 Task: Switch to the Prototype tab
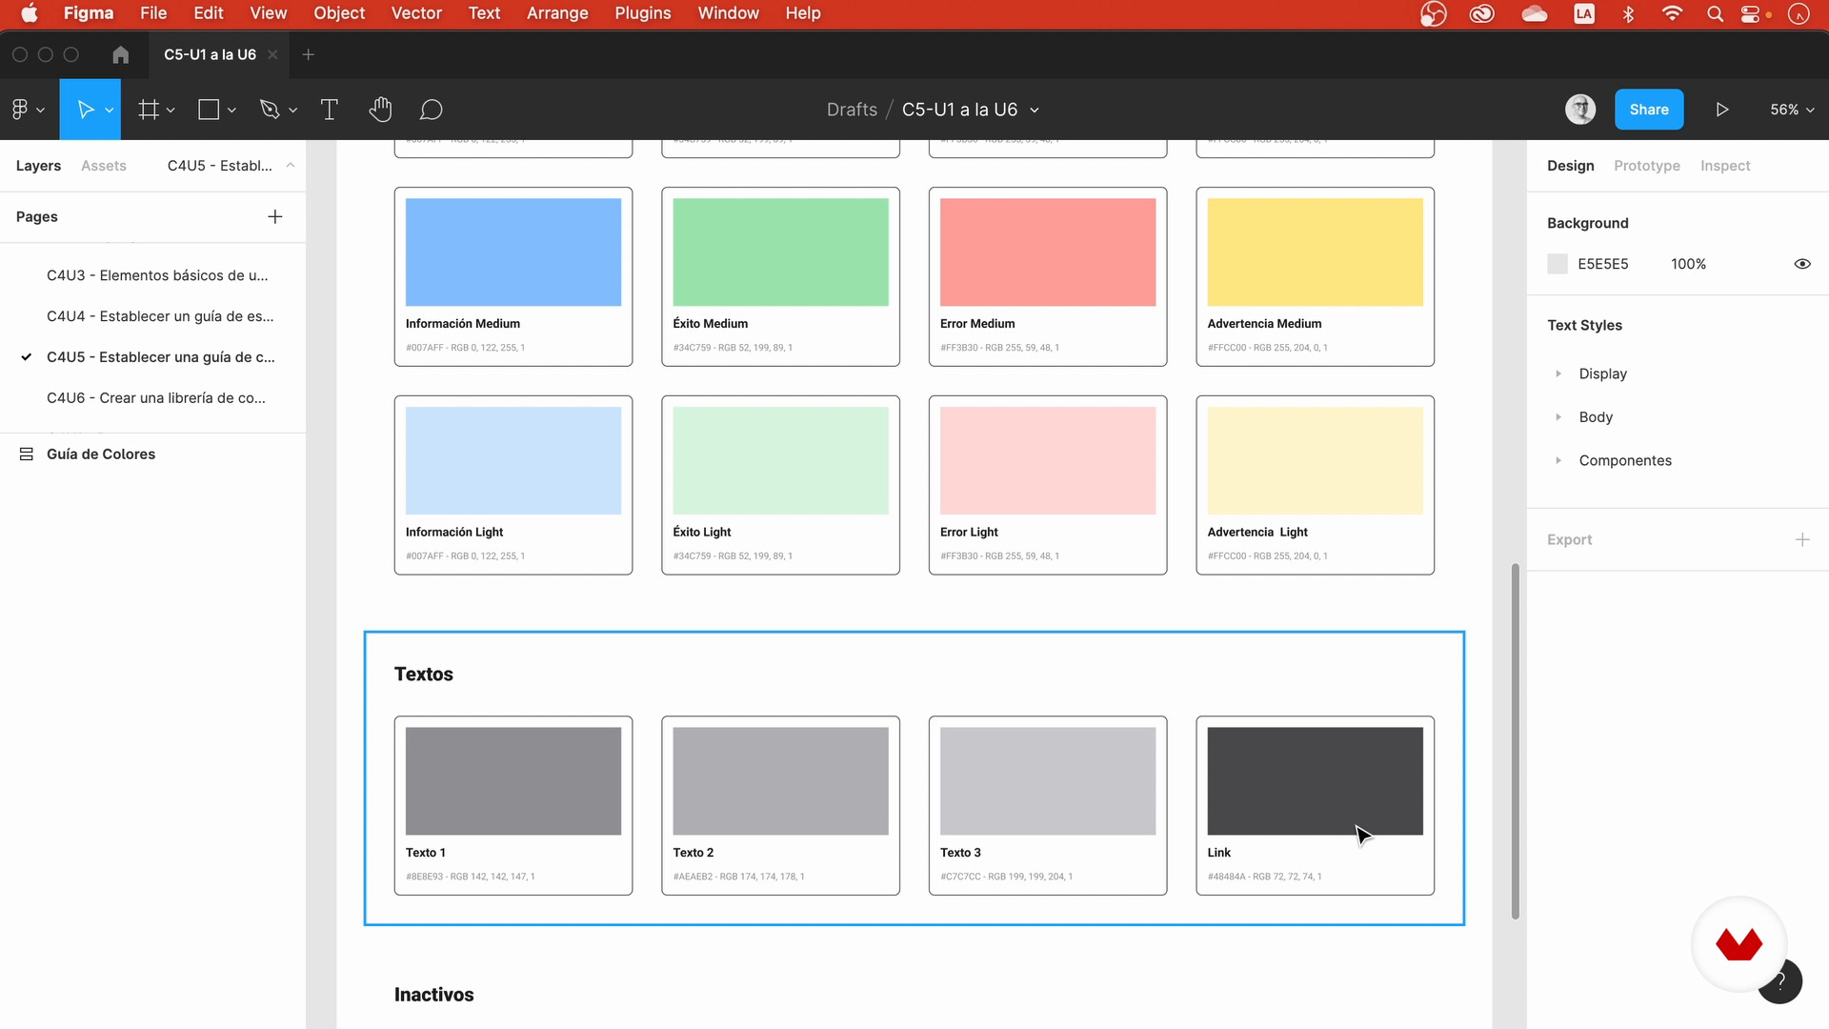(x=1646, y=166)
